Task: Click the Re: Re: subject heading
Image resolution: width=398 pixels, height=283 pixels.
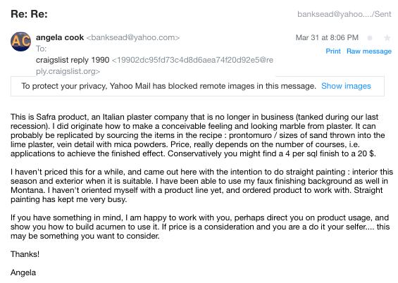Action: pos(29,14)
